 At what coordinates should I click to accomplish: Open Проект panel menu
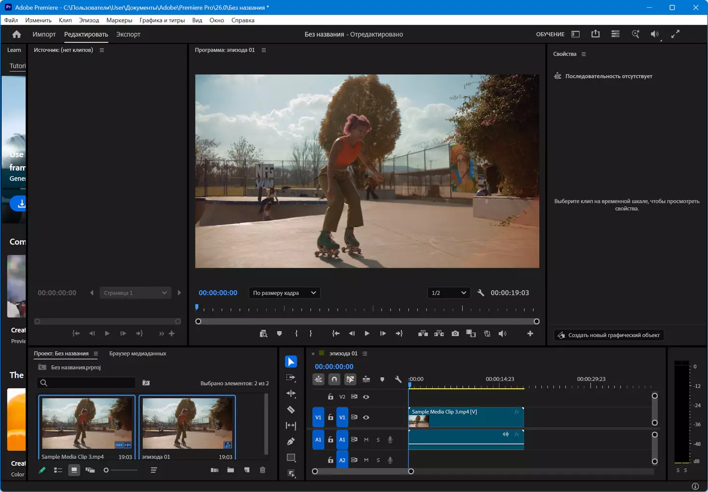(96, 354)
